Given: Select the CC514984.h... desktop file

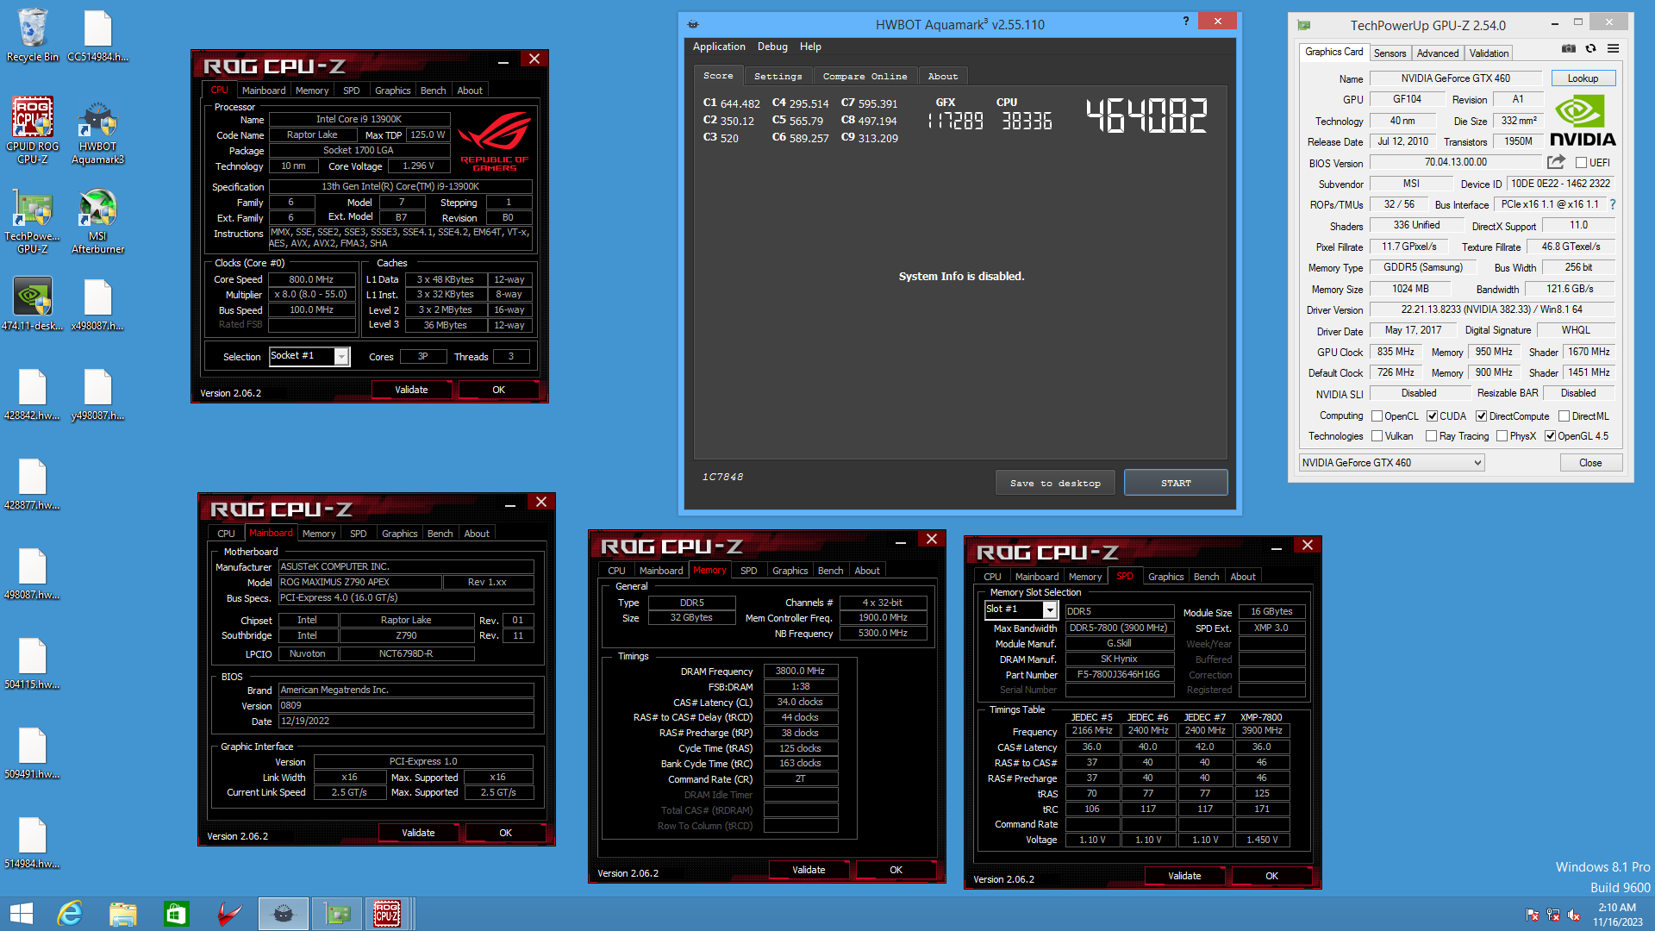Looking at the screenshot, I should (97, 34).
